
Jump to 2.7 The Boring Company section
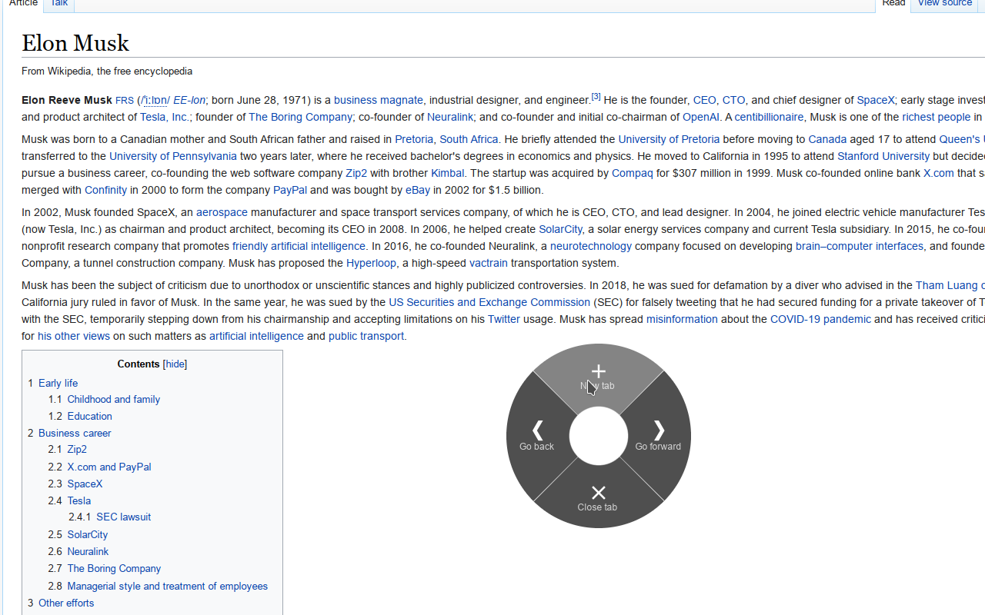click(104, 568)
